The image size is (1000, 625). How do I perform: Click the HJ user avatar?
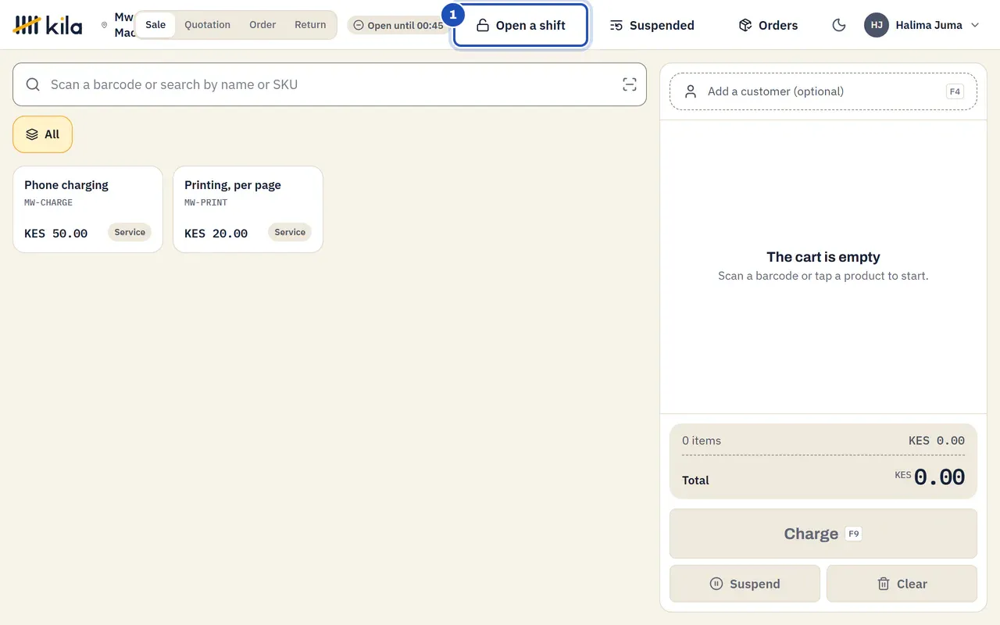point(877,25)
